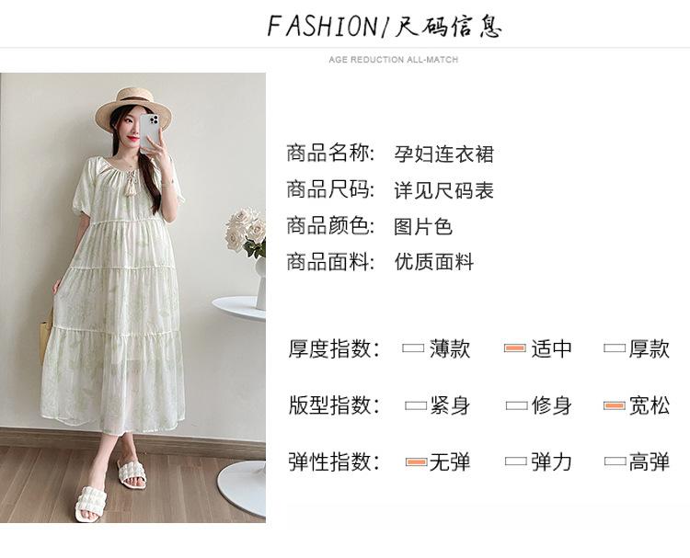Click the straw hat in the photo
Viewport: 690px width, 558px height.
[x=133, y=108]
